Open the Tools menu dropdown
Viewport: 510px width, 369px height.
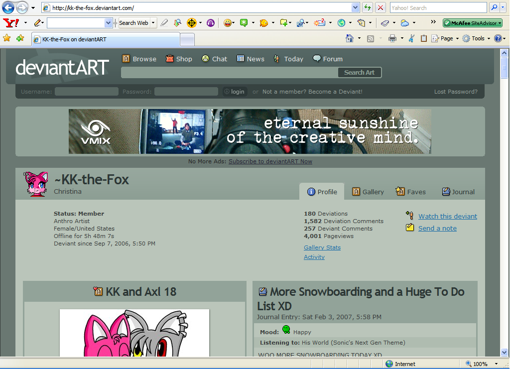tap(477, 38)
